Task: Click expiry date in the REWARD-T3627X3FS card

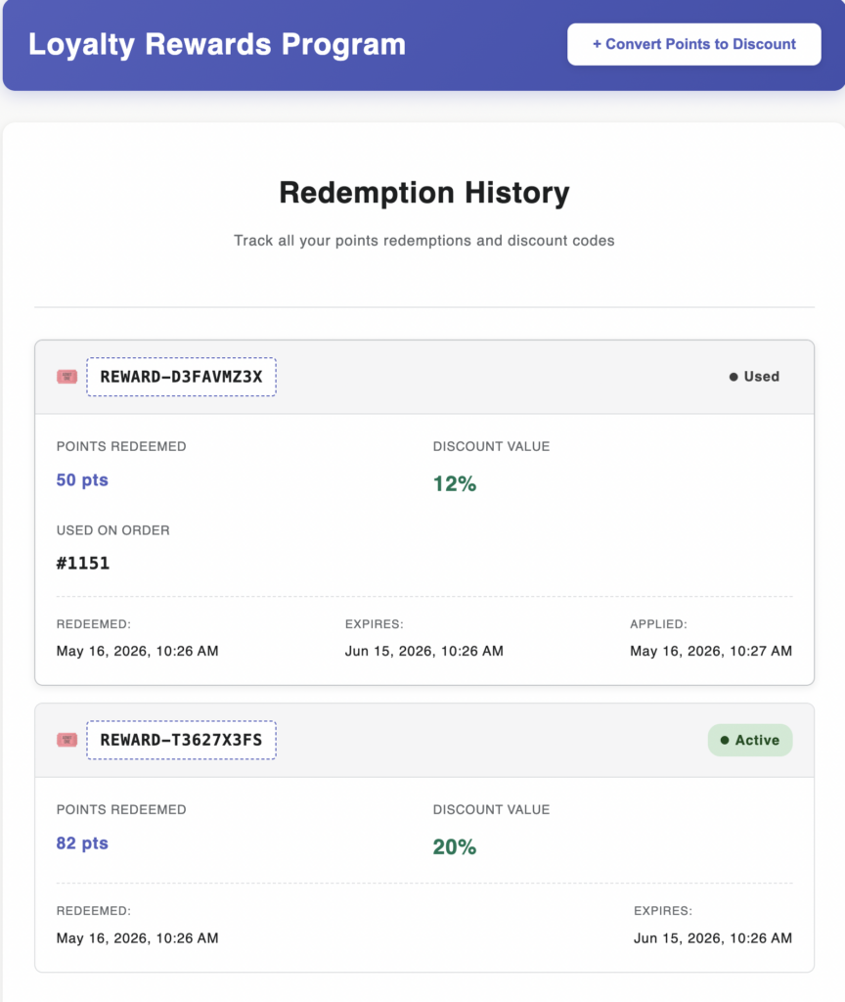Action: pyautogui.click(x=713, y=937)
